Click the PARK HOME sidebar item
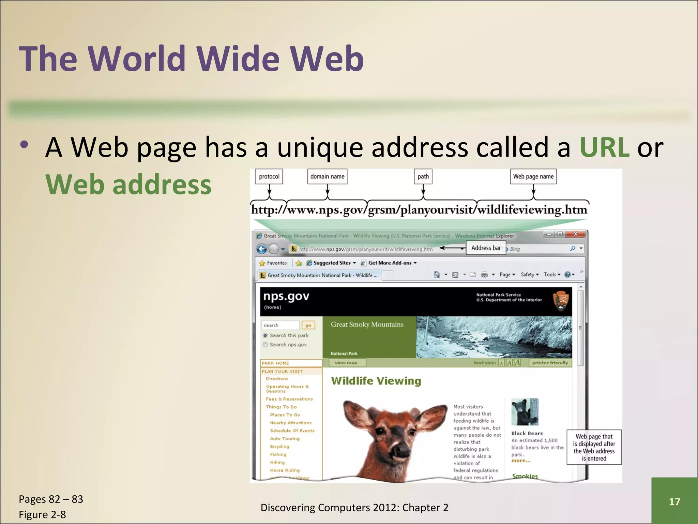Viewport: 698px width, 524px height. pyautogui.click(x=291, y=363)
